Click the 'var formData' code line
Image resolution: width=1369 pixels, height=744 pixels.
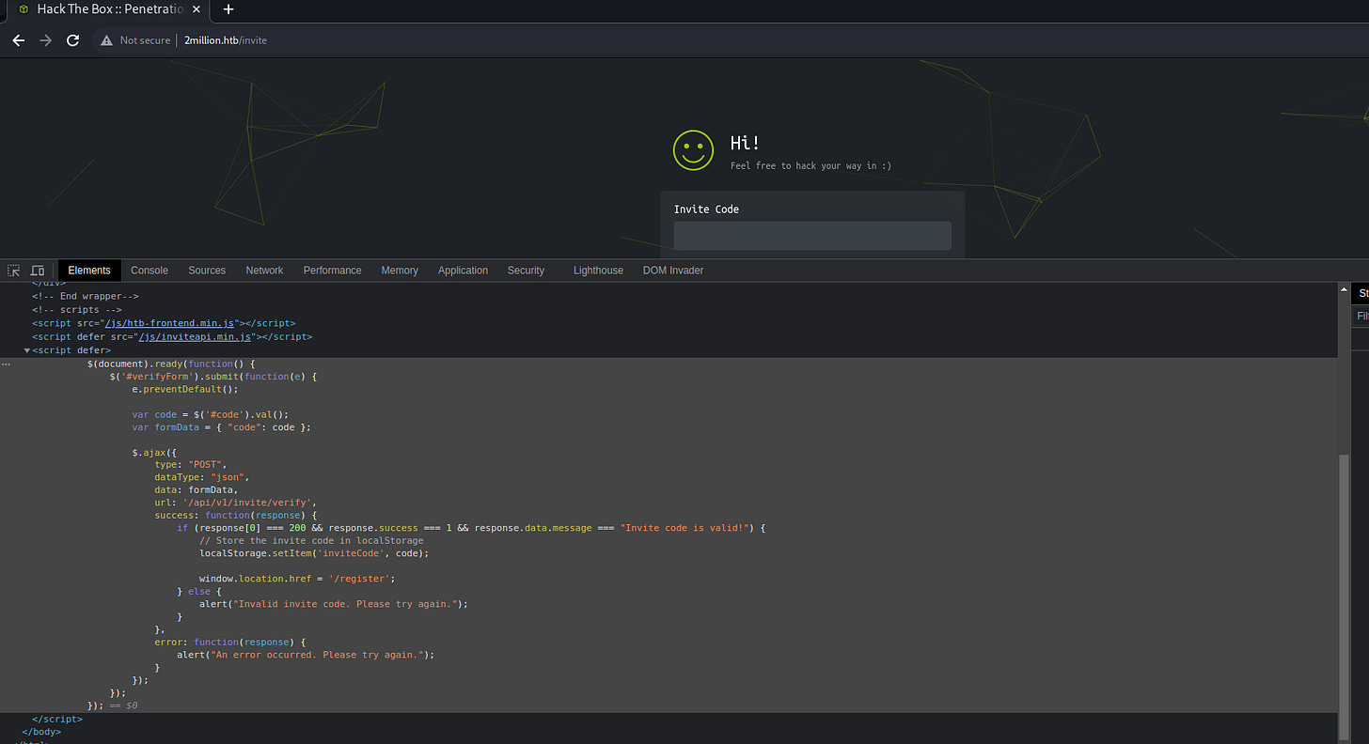coord(222,426)
